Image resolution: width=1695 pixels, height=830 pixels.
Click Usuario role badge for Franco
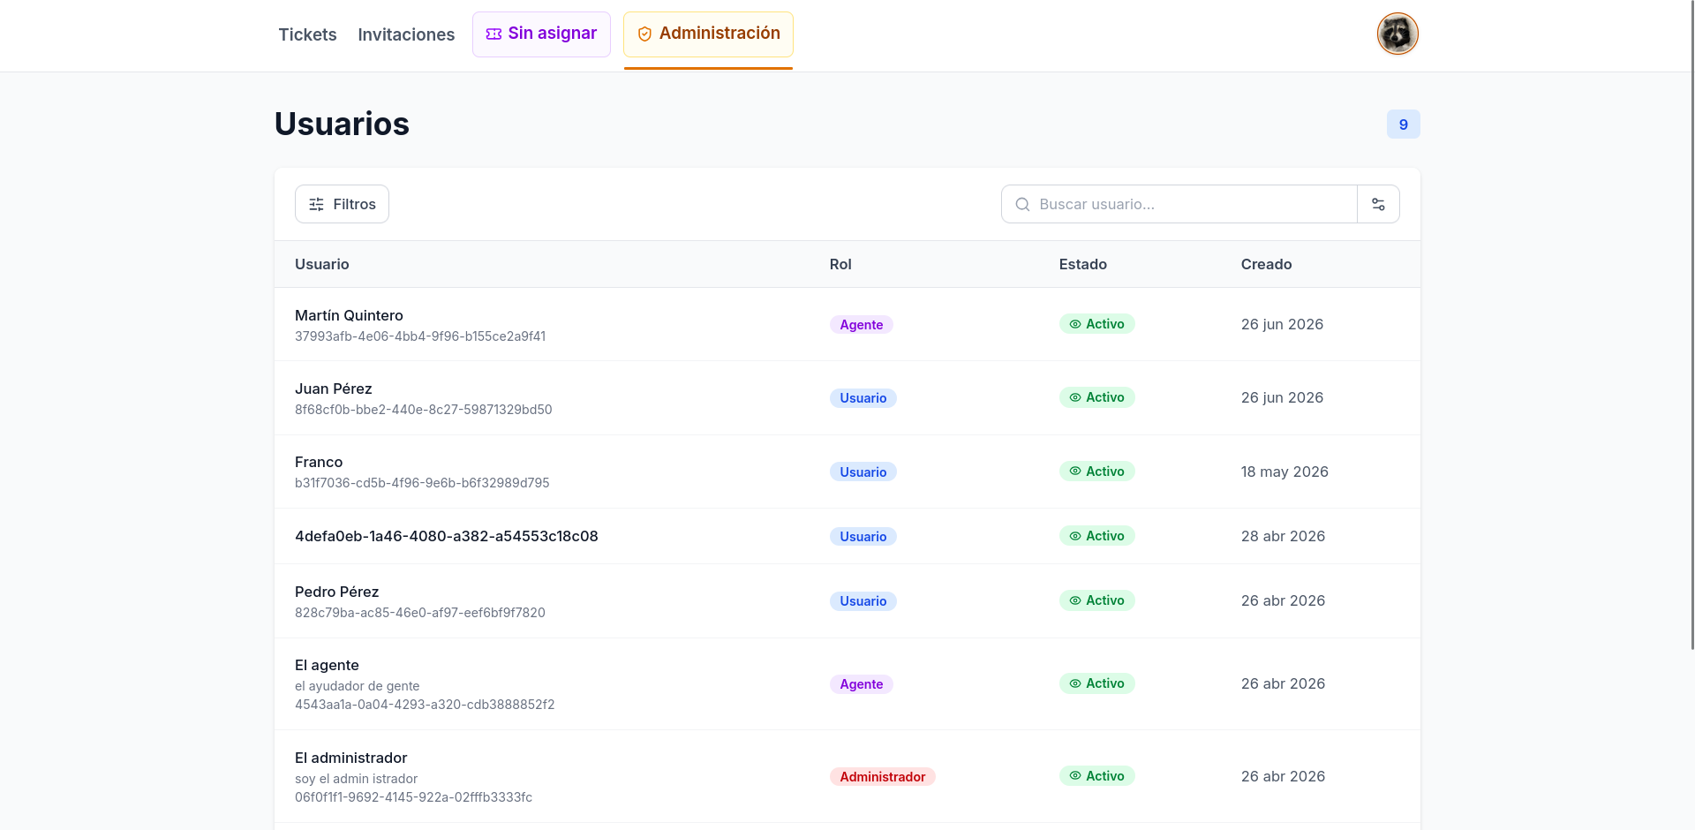point(863,472)
